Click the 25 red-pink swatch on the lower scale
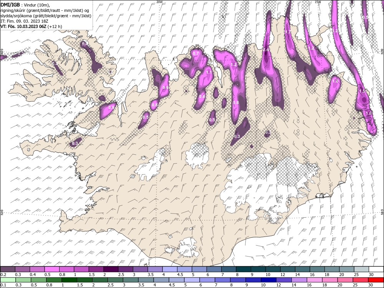Image resolution: width=384 pixels, height=288 pixels. coord(361,280)
